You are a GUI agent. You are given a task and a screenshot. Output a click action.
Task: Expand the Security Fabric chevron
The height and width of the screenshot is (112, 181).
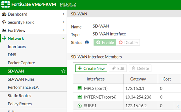pyautogui.click(x=63, y=22)
